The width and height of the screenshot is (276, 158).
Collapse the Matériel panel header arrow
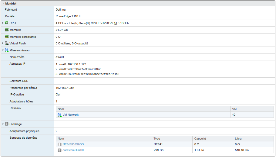3,3
